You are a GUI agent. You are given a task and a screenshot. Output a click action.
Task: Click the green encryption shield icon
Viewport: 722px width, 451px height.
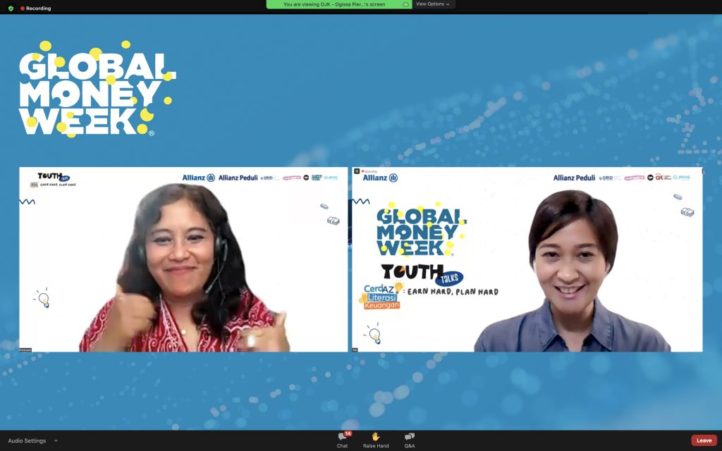[x=11, y=8]
